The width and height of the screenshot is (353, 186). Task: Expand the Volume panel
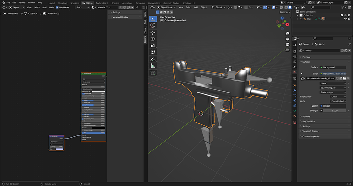(x=325, y=117)
